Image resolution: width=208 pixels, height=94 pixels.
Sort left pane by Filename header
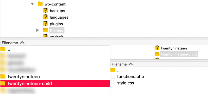(x=10, y=43)
